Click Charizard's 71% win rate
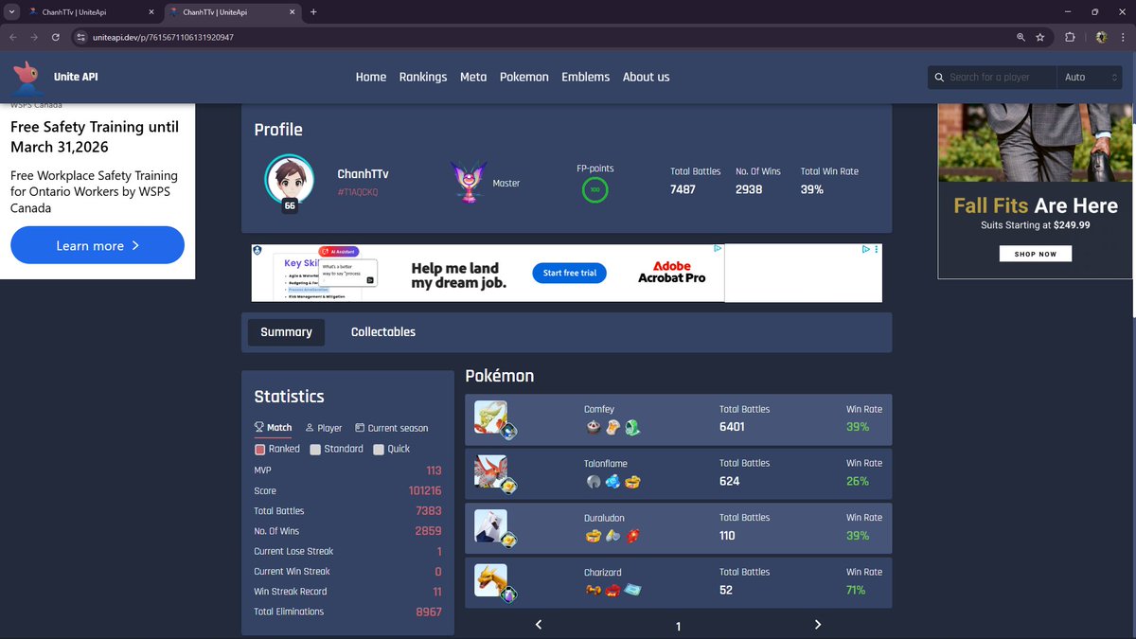Image resolution: width=1136 pixels, height=639 pixels. pyautogui.click(x=856, y=590)
